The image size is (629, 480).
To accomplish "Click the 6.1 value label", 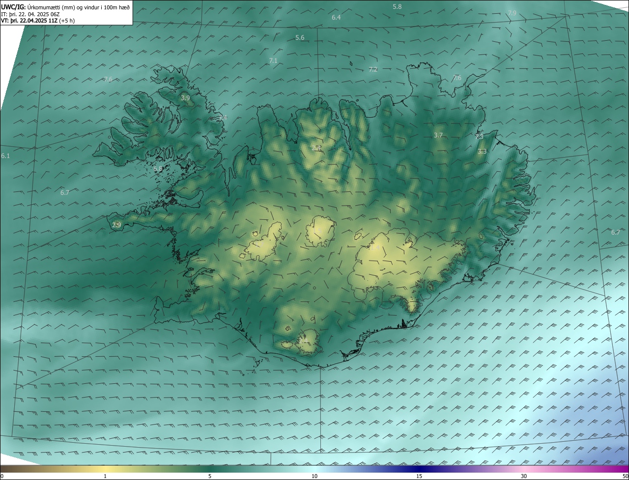I will point(5,156).
